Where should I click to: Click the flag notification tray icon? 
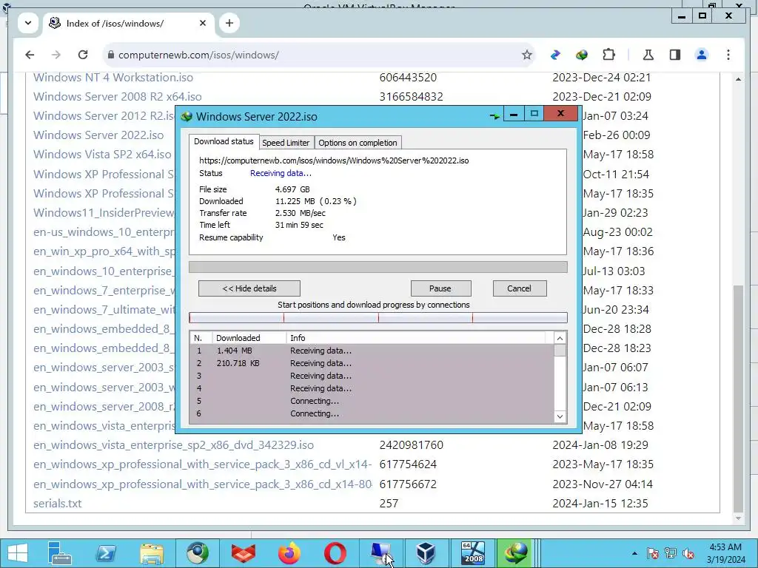(x=653, y=553)
